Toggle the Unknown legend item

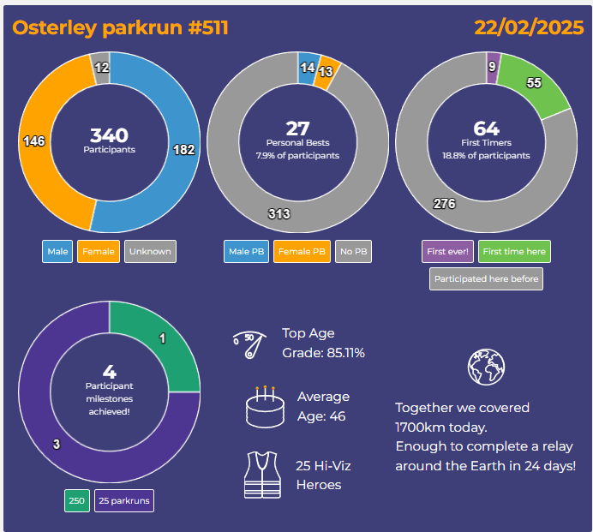click(x=150, y=252)
